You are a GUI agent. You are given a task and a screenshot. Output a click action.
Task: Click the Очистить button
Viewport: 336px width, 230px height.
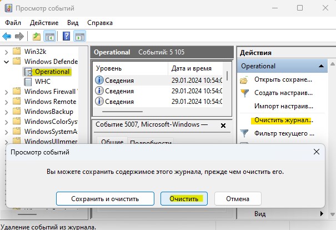[184, 199]
